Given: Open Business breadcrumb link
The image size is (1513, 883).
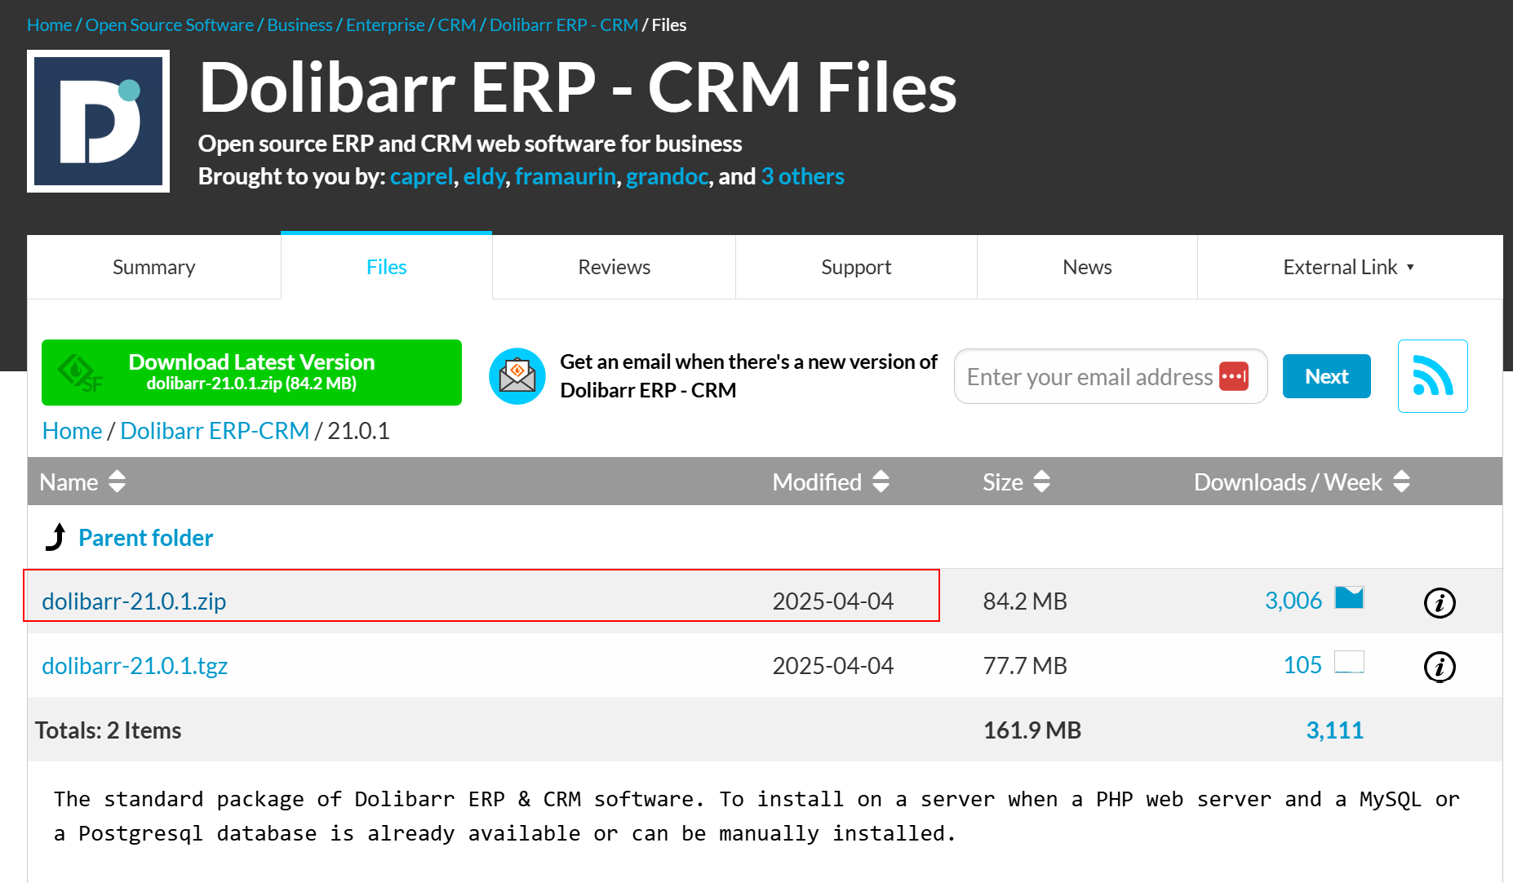Looking at the screenshot, I should (x=299, y=24).
